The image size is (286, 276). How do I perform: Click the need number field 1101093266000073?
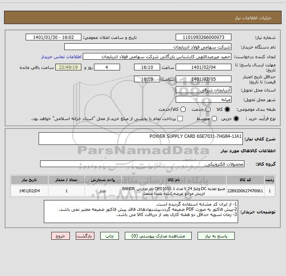tap(204, 37)
